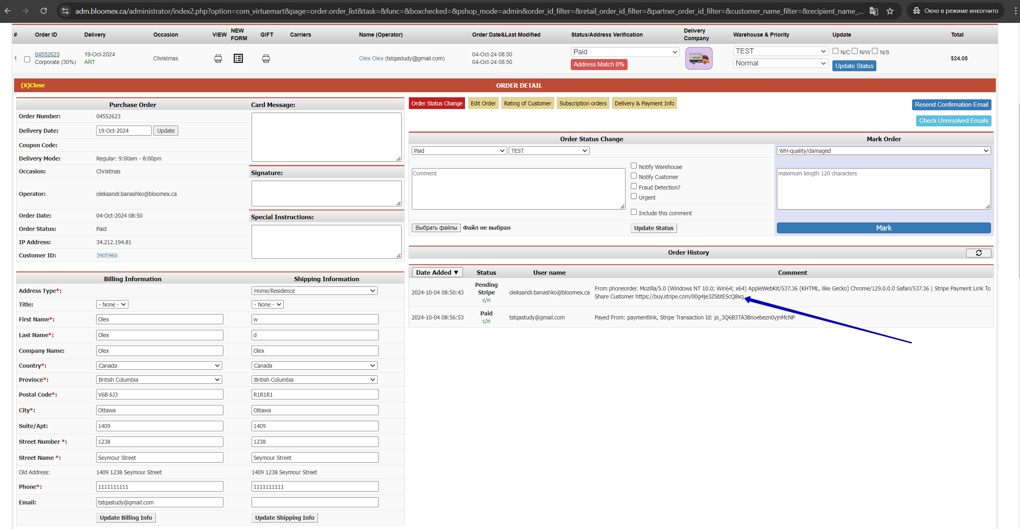Image resolution: width=1020 pixels, height=529 pixels.
Task: Open Olex Olex customer link
Action: 371,58
